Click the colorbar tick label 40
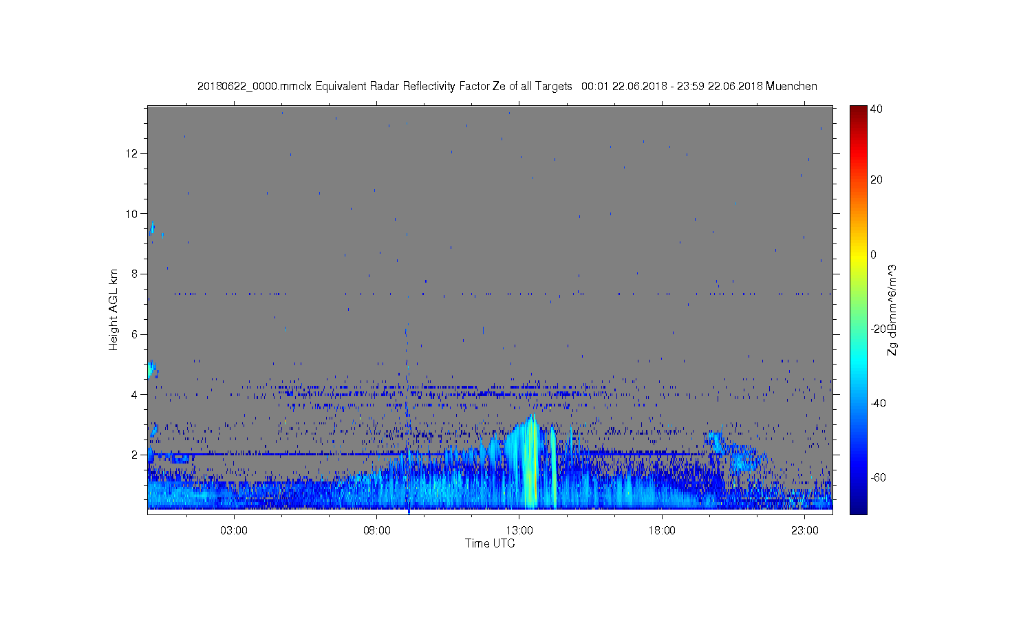This screenshot has height=619, width=1032. tap(877, 109)
